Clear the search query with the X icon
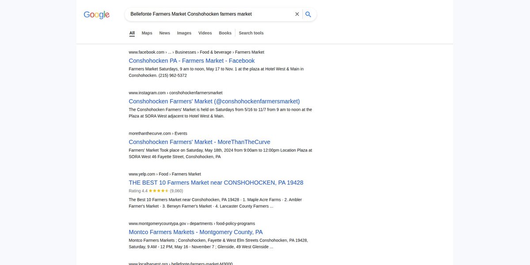This screenshot has height=265, width=530. tap(297, 14)
